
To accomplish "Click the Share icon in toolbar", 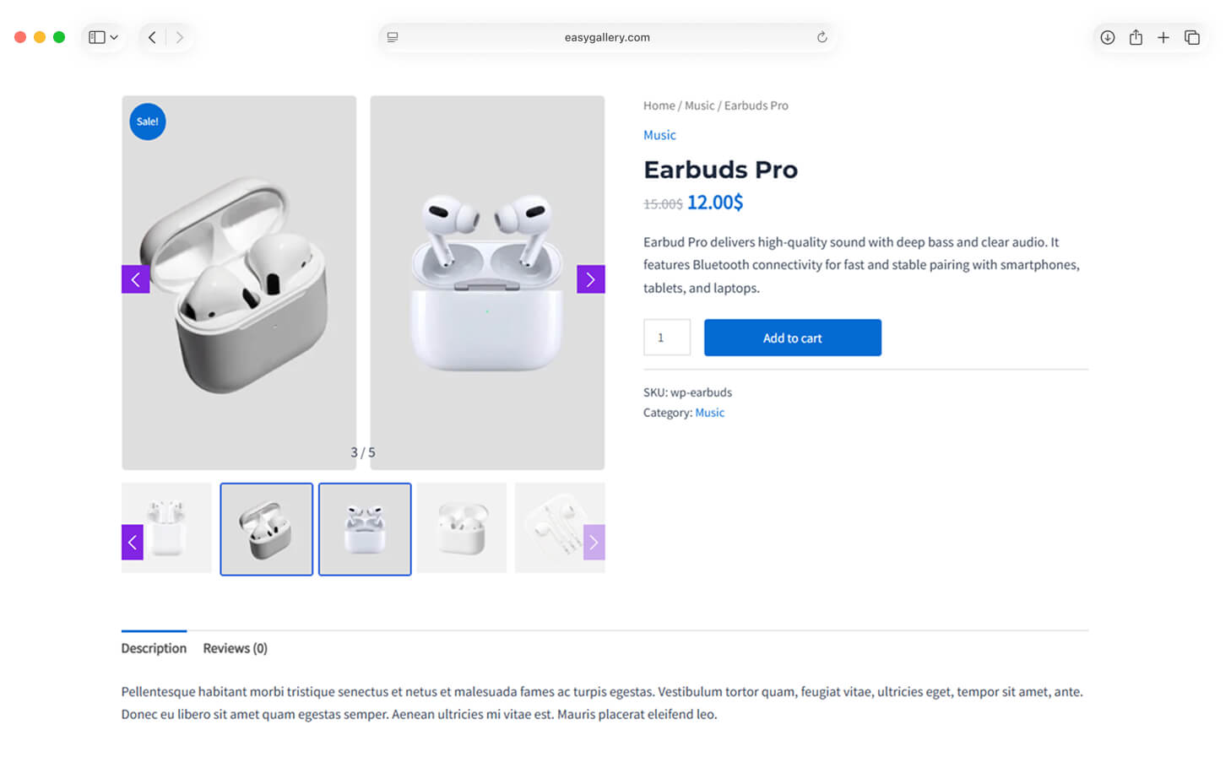I will [x=1136, y=37].
